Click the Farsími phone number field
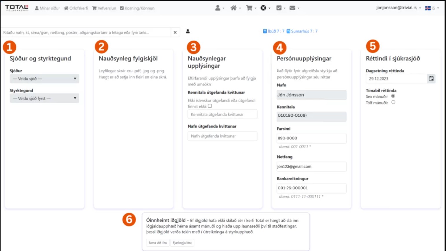The image size is (446, 251). pyautogui.click(x=311, y=138)
